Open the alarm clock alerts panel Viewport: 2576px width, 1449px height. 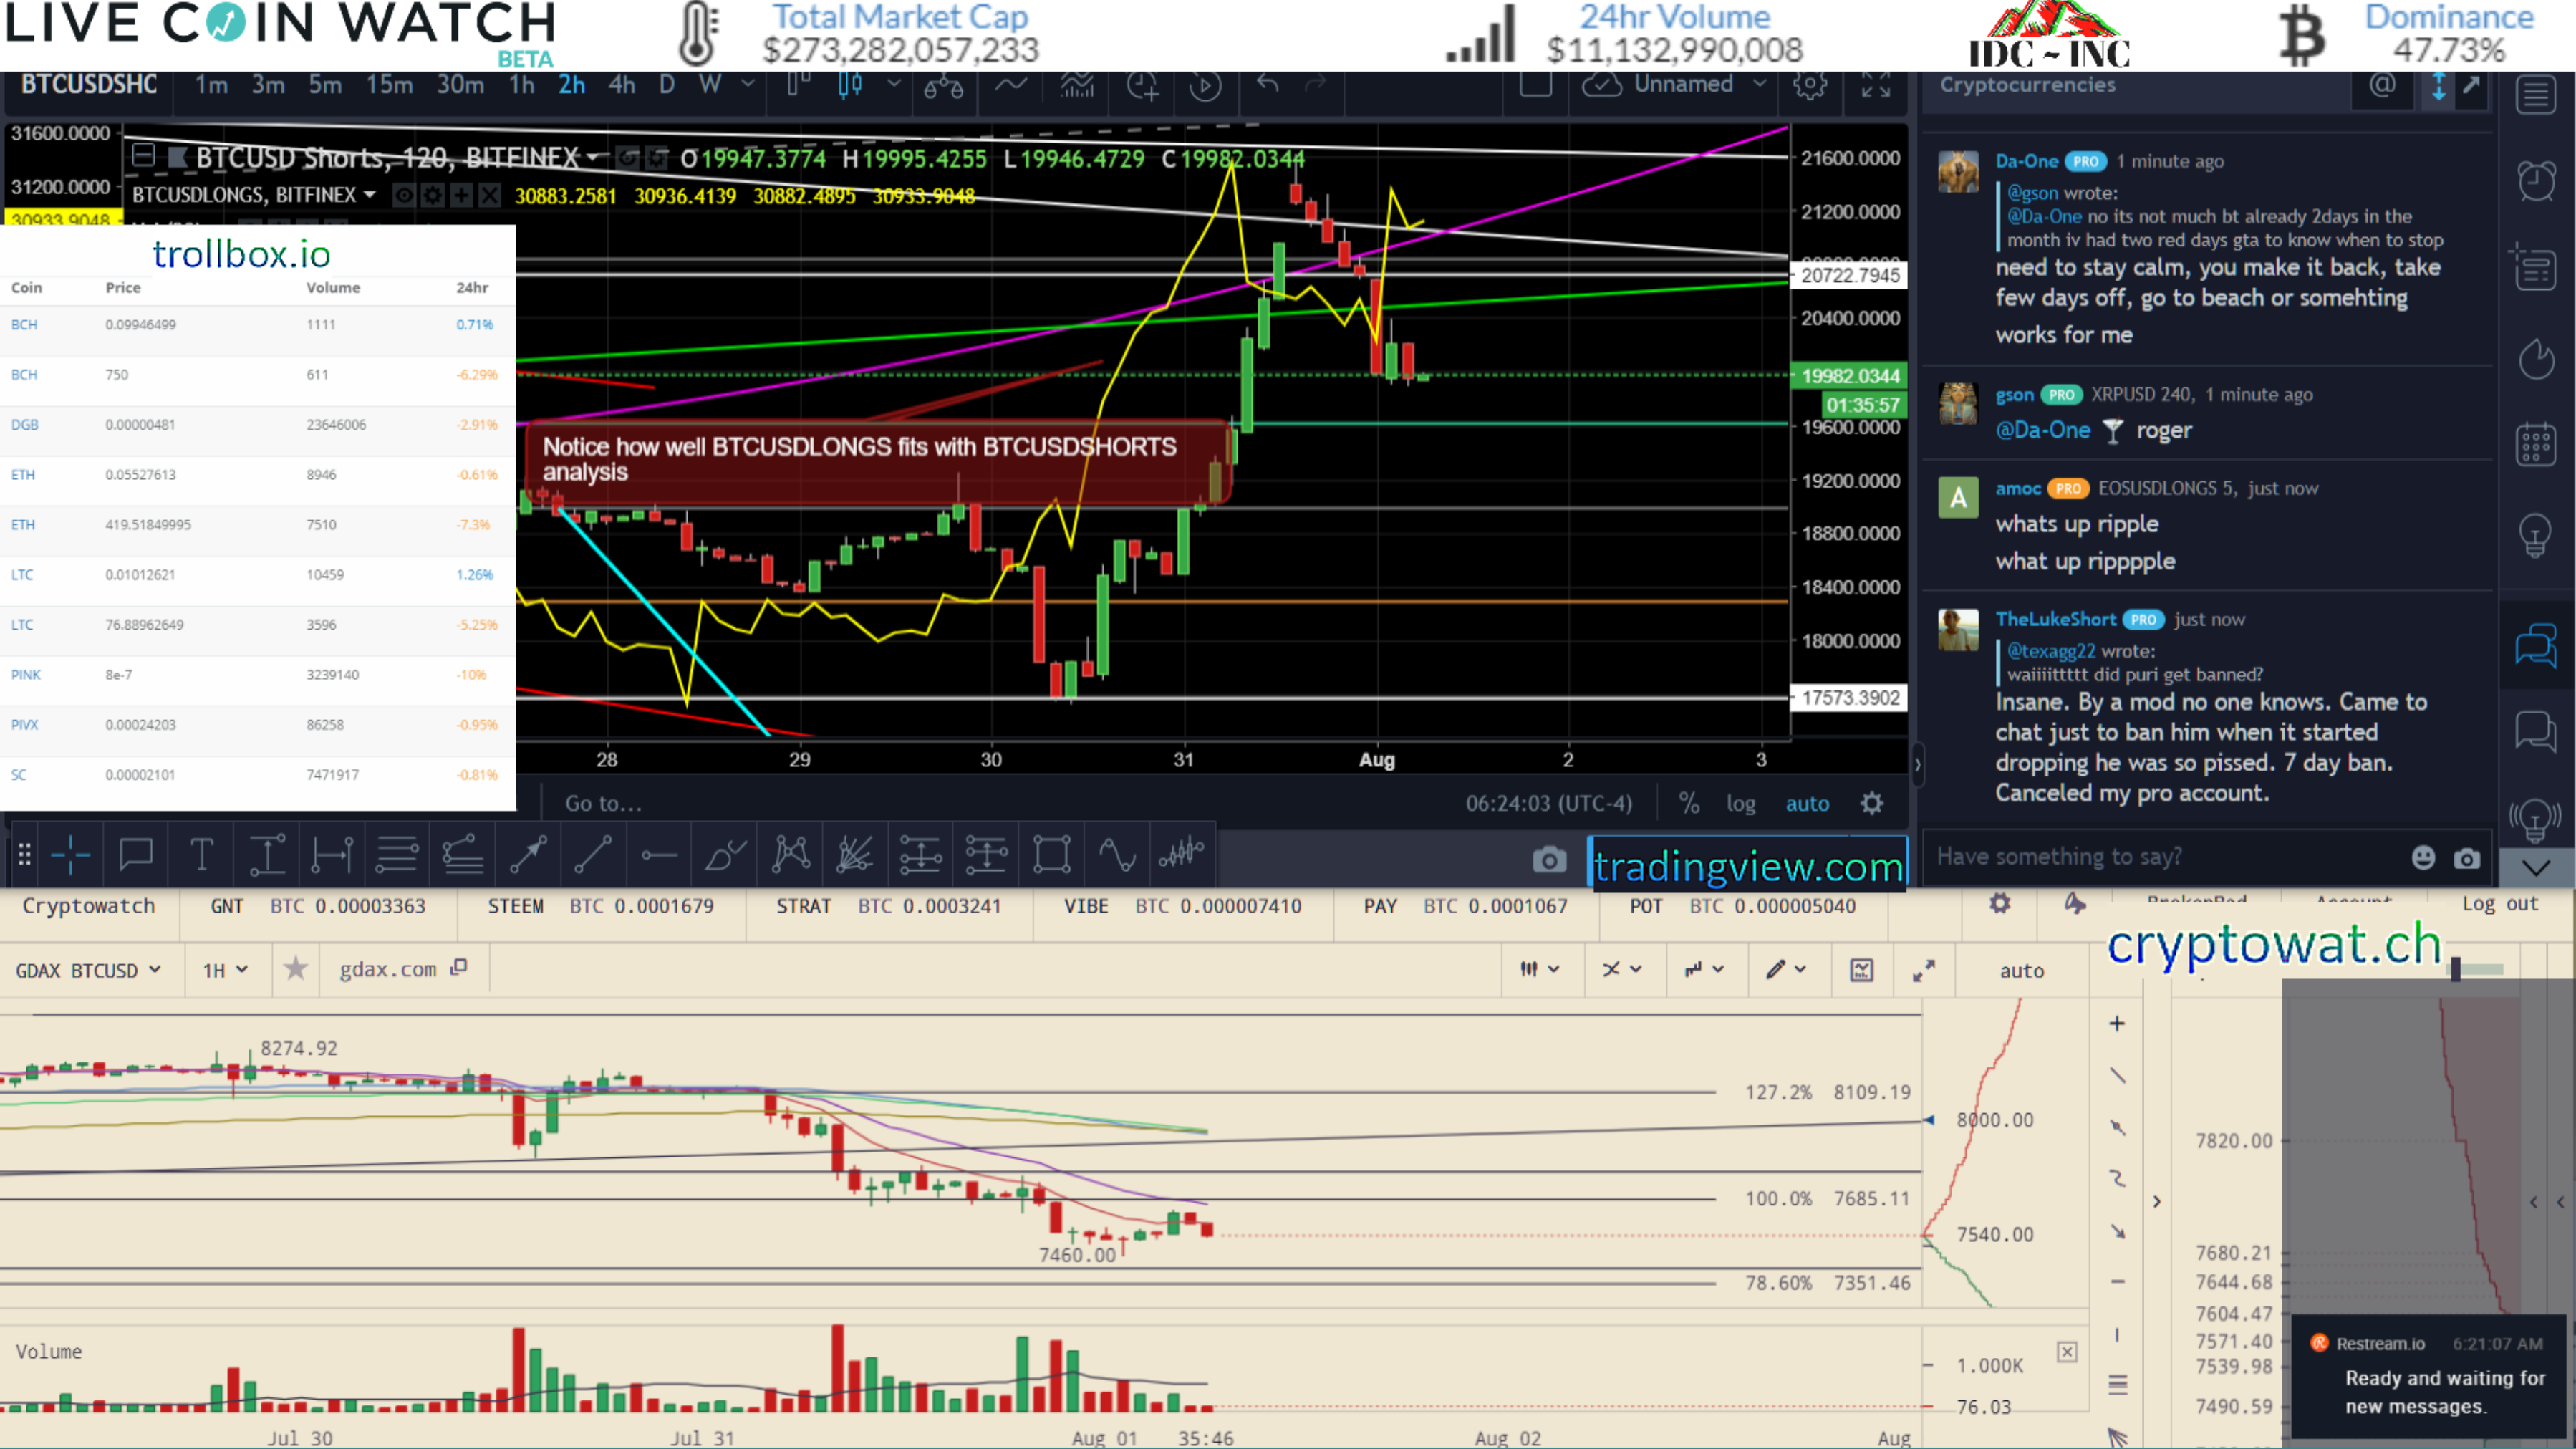(2536, 181)
